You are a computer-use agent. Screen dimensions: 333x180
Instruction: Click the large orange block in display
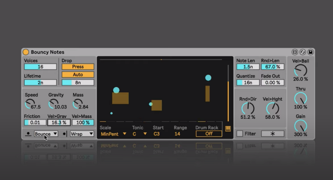(x=120, y=98)
